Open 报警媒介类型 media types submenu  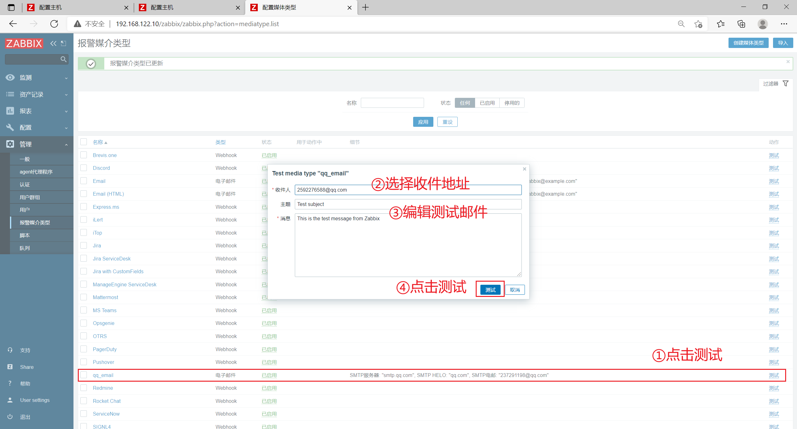point(42,222)
